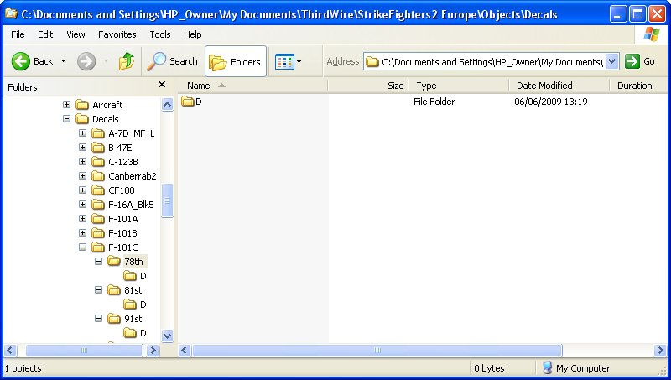Expand the Aircraft tree node

67,104
